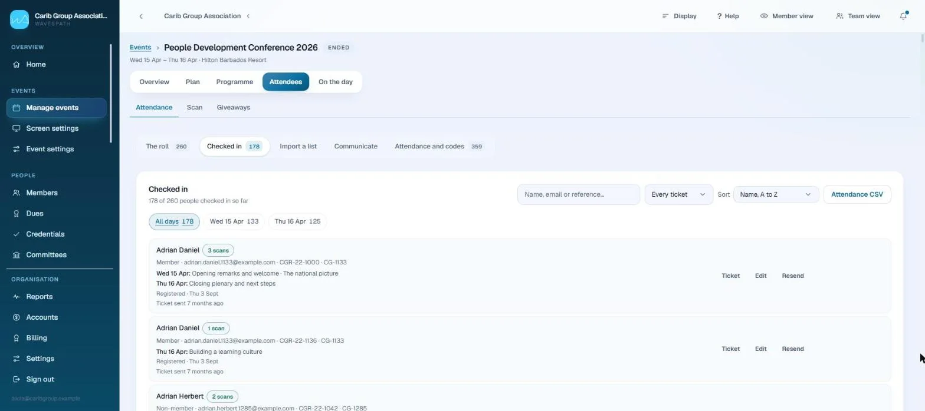Click the Event settings sliders icon
The image size is (925, 411).
click(x=17, y=149)
